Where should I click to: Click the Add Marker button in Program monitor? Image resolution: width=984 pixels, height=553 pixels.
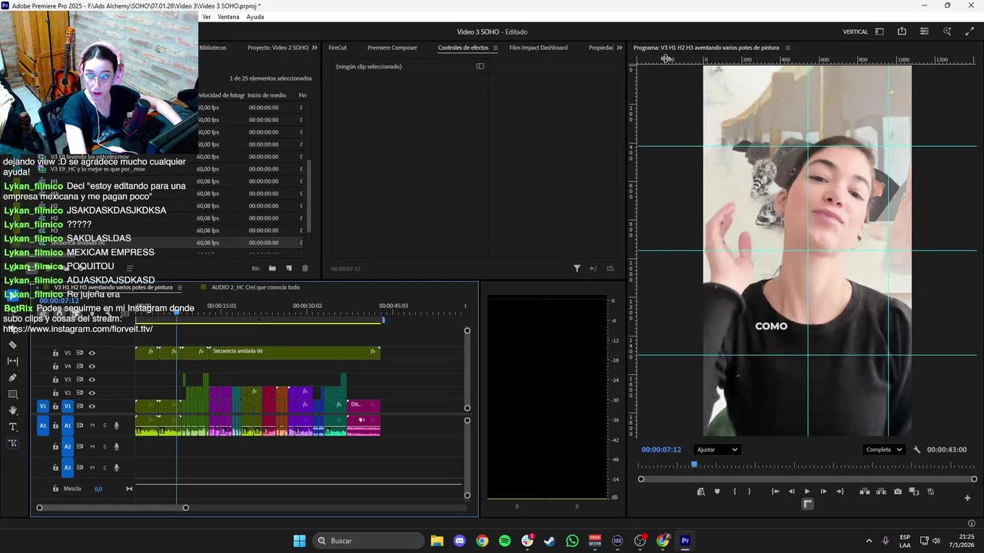[x=717, y=492]
